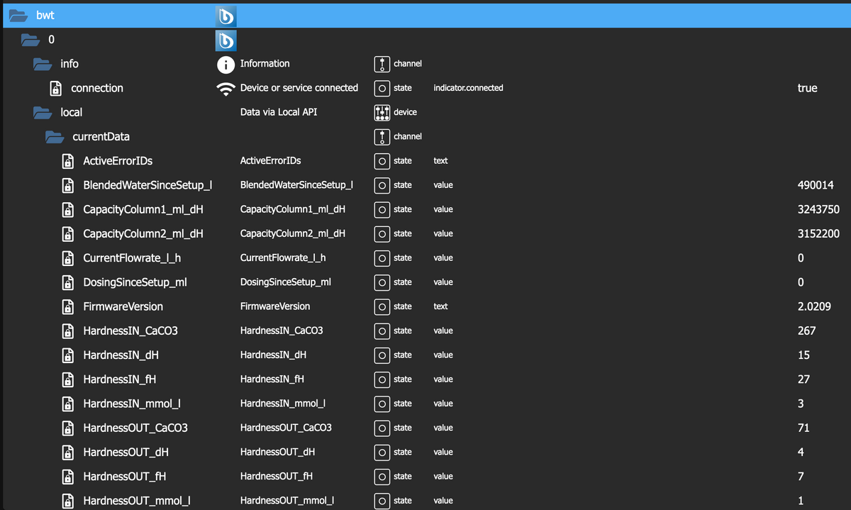The width and height of the screenshot is (851, 510).
Task: Click the HardnessOUT_CaCO3 value 71
Action: coord(803,428)
